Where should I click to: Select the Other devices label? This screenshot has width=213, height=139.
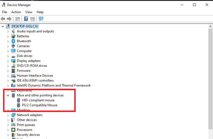(27, 120)
